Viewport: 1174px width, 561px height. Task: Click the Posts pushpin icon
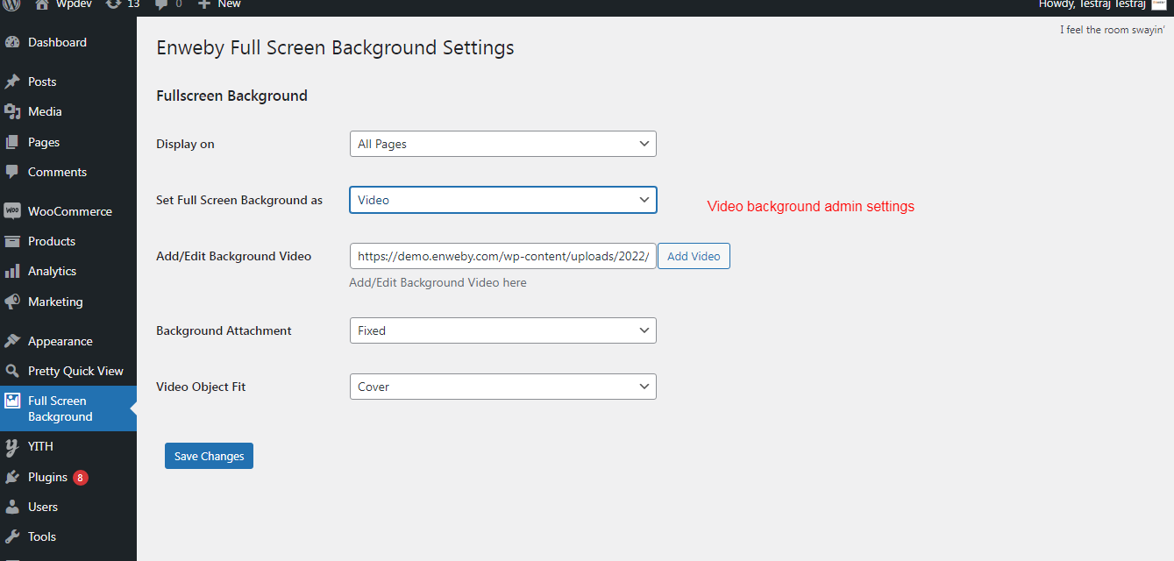click(x=12, y=82)
